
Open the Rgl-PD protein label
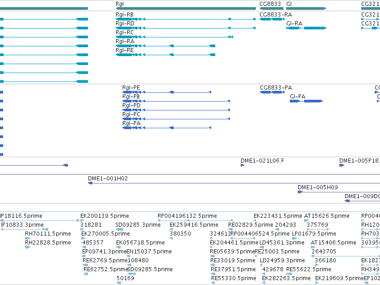(131, 106)
